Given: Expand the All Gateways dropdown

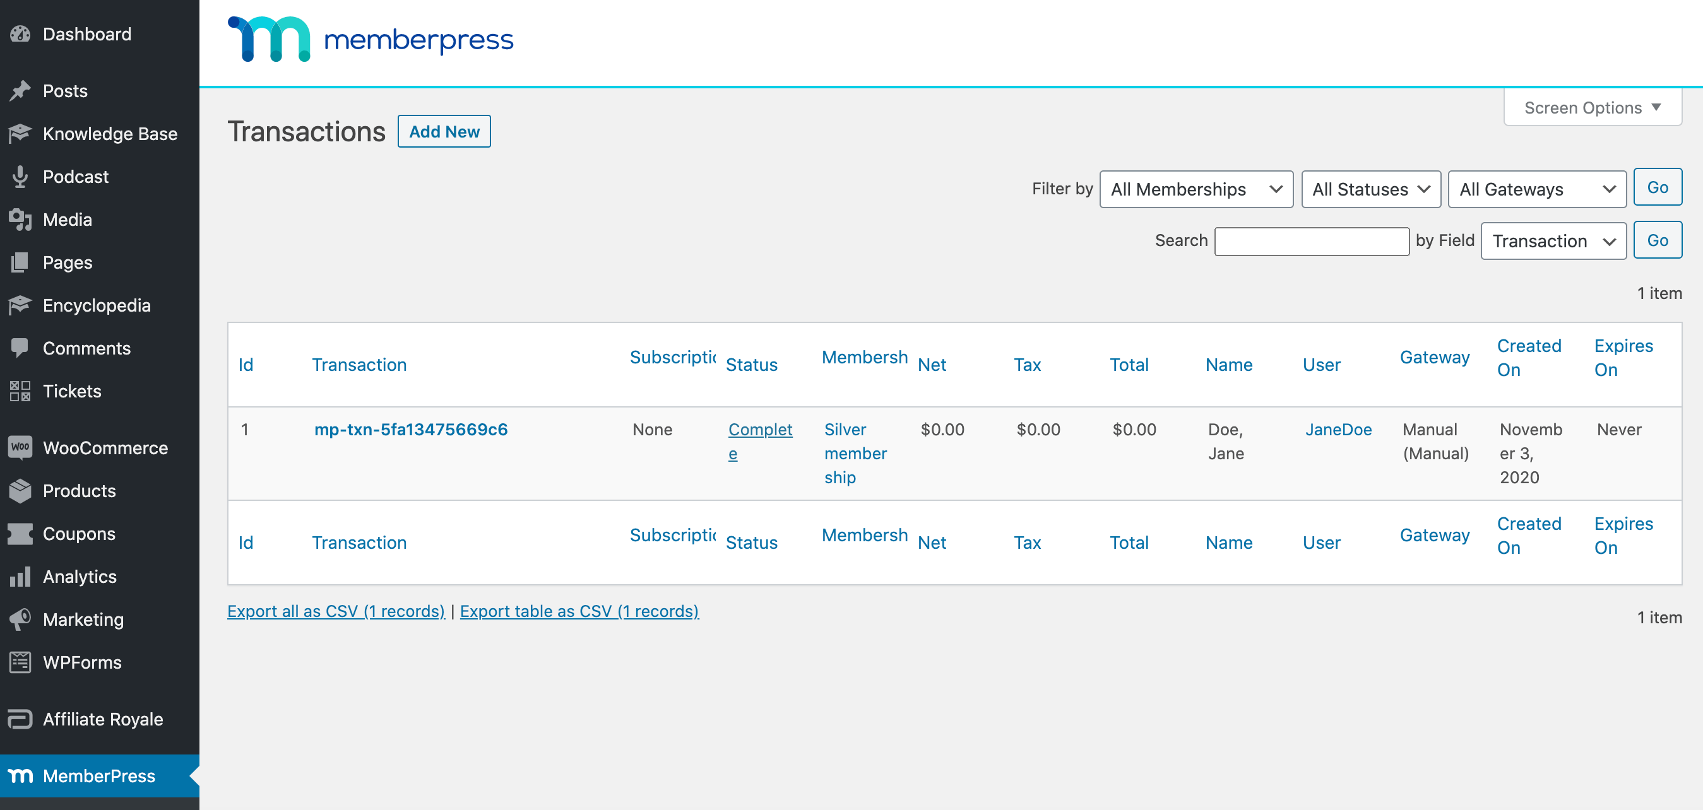Looking at the screenshot, I should click(x=1536, y=189).
